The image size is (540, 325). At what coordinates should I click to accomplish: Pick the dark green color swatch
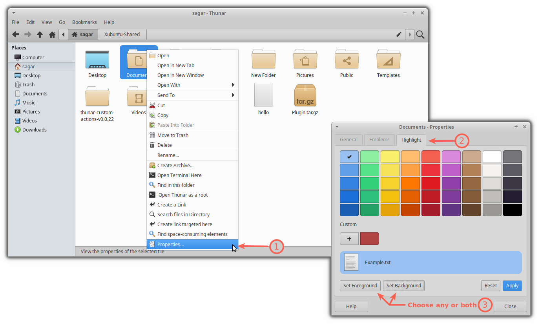(x=369, y=210)
